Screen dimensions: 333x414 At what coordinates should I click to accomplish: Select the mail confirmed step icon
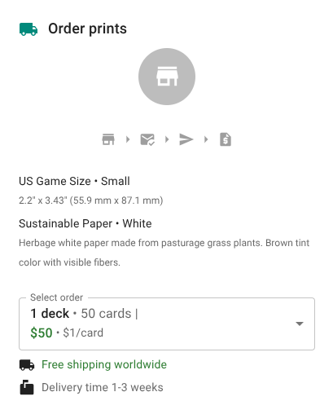point(147,139)
